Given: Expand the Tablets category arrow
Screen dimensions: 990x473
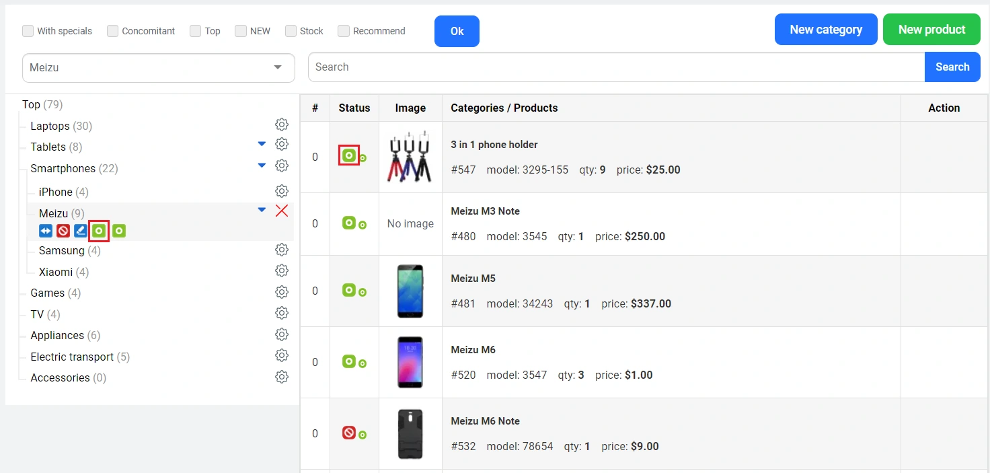Looking at the screenshot, I should pyautogui.click(x=262, y=144).
